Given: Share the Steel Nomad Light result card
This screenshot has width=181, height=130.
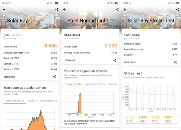Looking at the screenshot, I should tap(115, 60).
